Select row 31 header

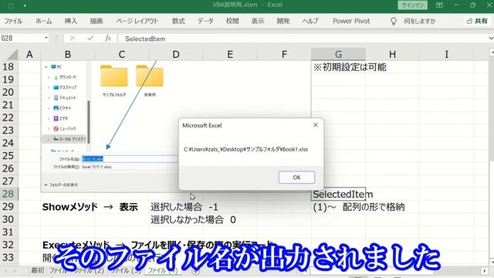click(x=8, y=232)
